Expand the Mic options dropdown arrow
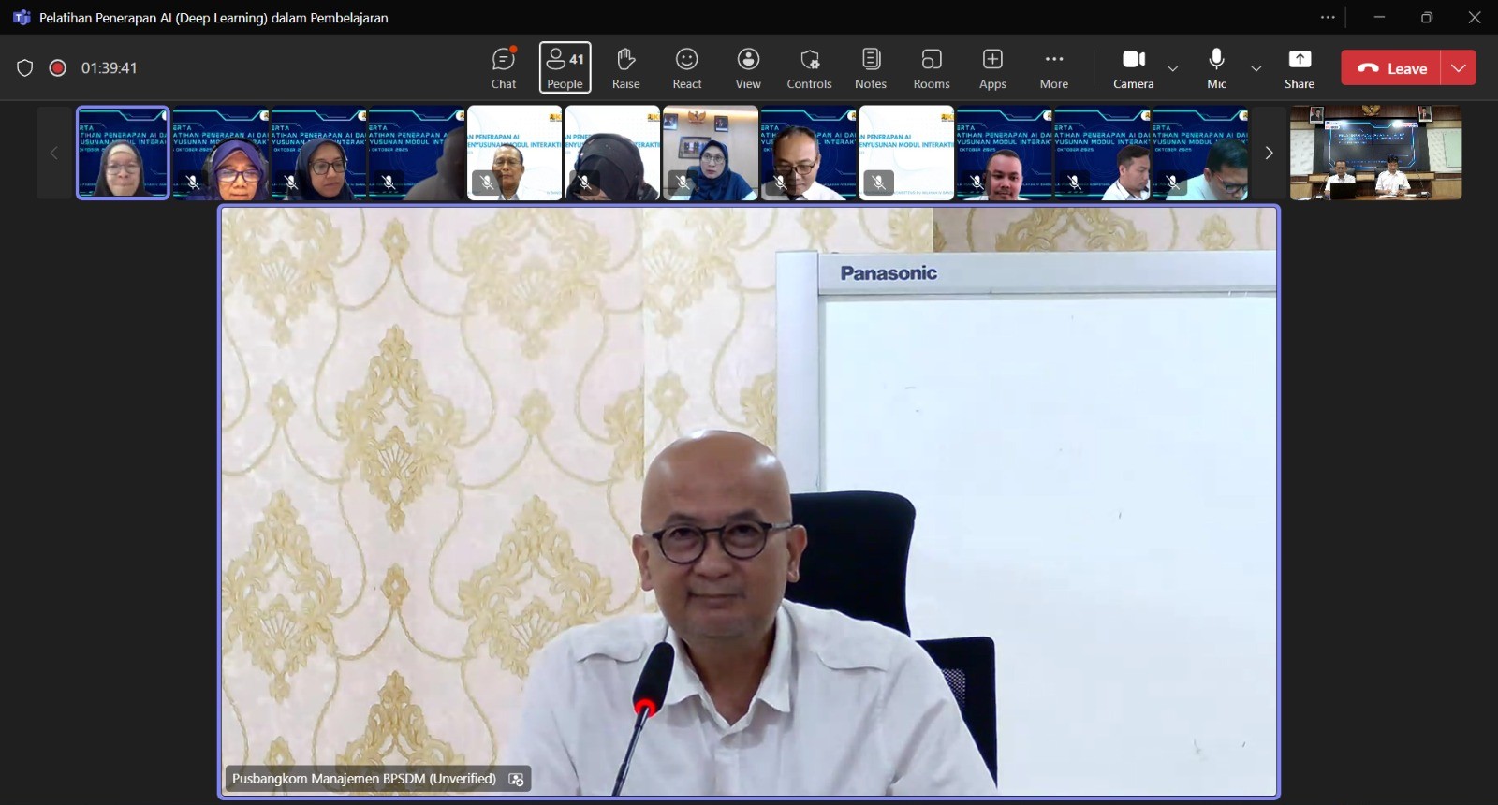 point(1256,68)
